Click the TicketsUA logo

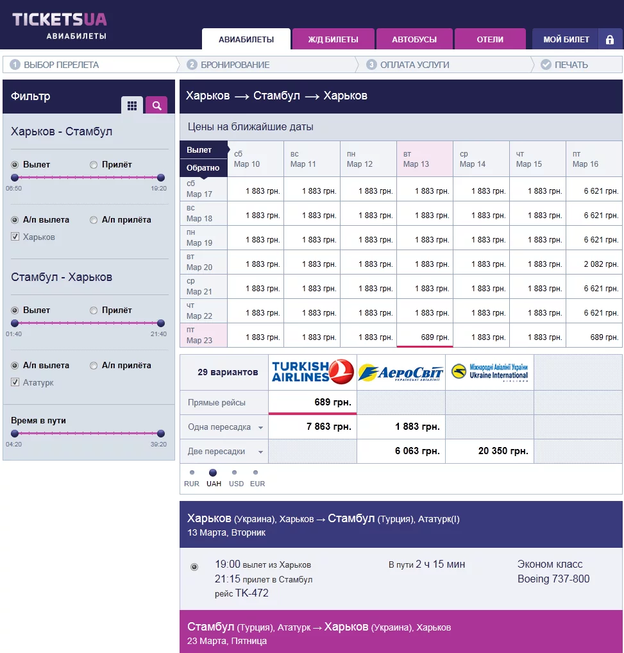pyautogui.click(x=60, y=26)
